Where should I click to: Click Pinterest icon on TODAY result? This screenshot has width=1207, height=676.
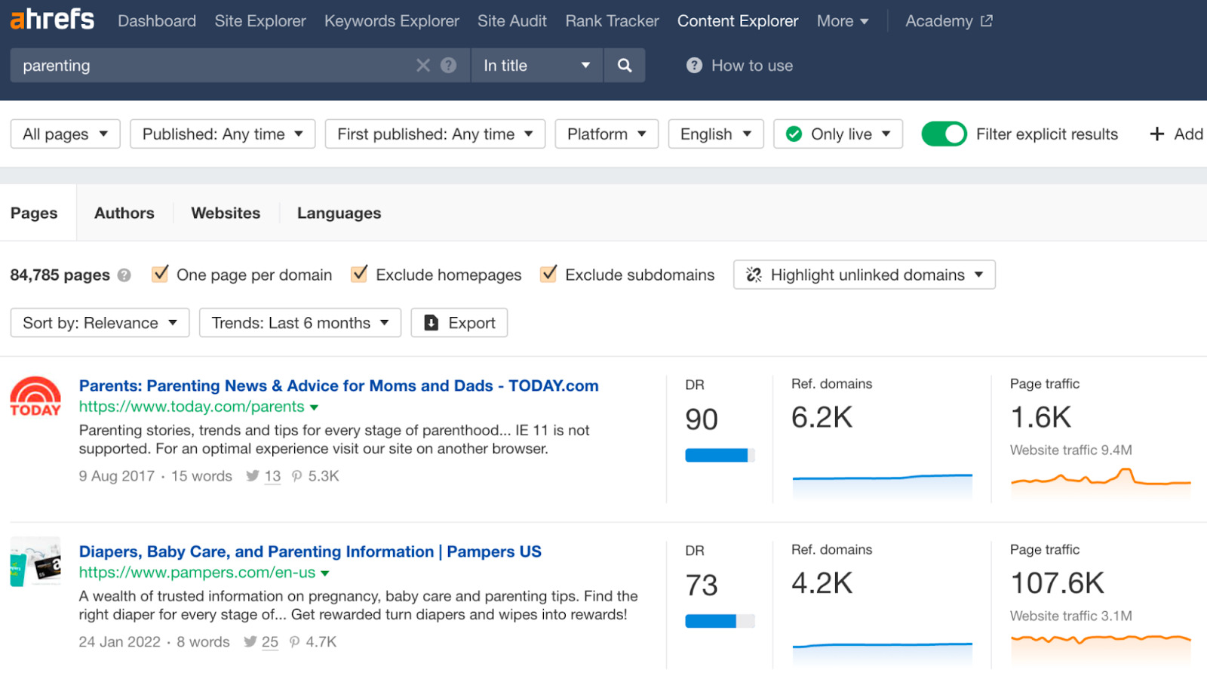tap(297, 476)
